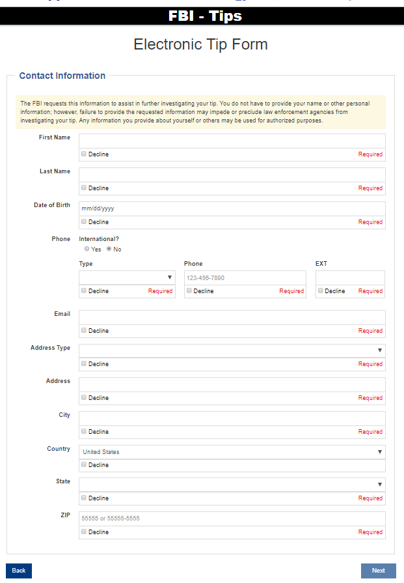Click the Electronic Tip Form heading
The image size is (404, 583).
tap(200, 44)
